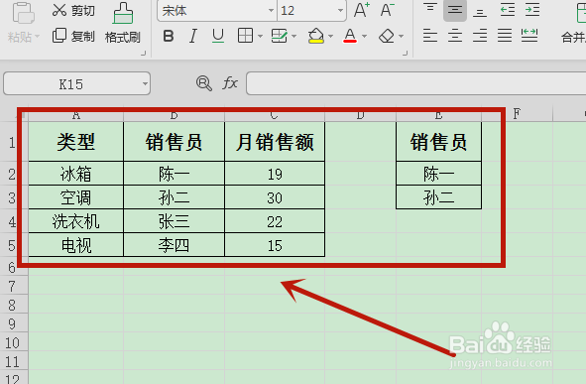Image resolution: width=586 pixels, height=384 pixels.
Task: Click the Name Box showing K15
Action: click(x=76, y=83)
